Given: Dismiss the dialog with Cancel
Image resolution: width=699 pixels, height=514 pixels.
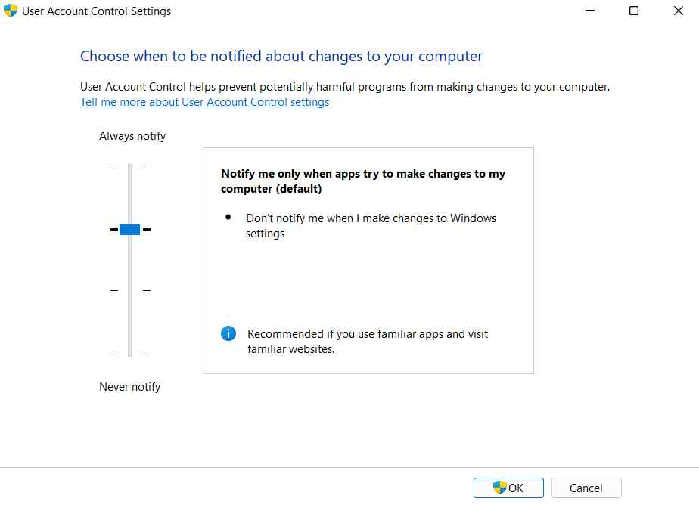Looking at the screenshot, I should click(x=586, y=488).
